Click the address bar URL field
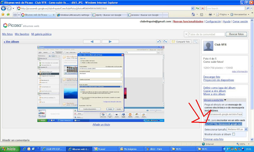The width and height of the screenshot is (254, 152). [104, 9]
